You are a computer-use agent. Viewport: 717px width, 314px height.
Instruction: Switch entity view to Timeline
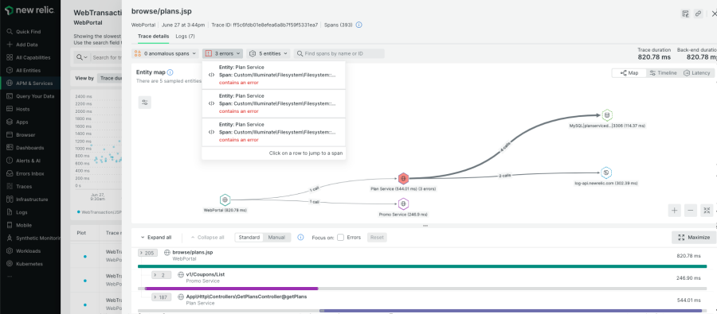663,73
